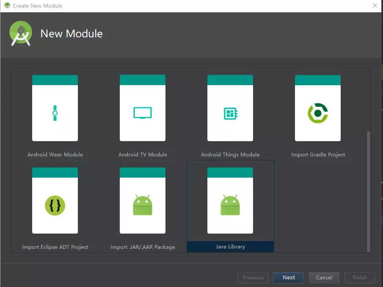383x287 pixels.
Task: Cancel the Create New Module dialog
Action: [324, 277]
